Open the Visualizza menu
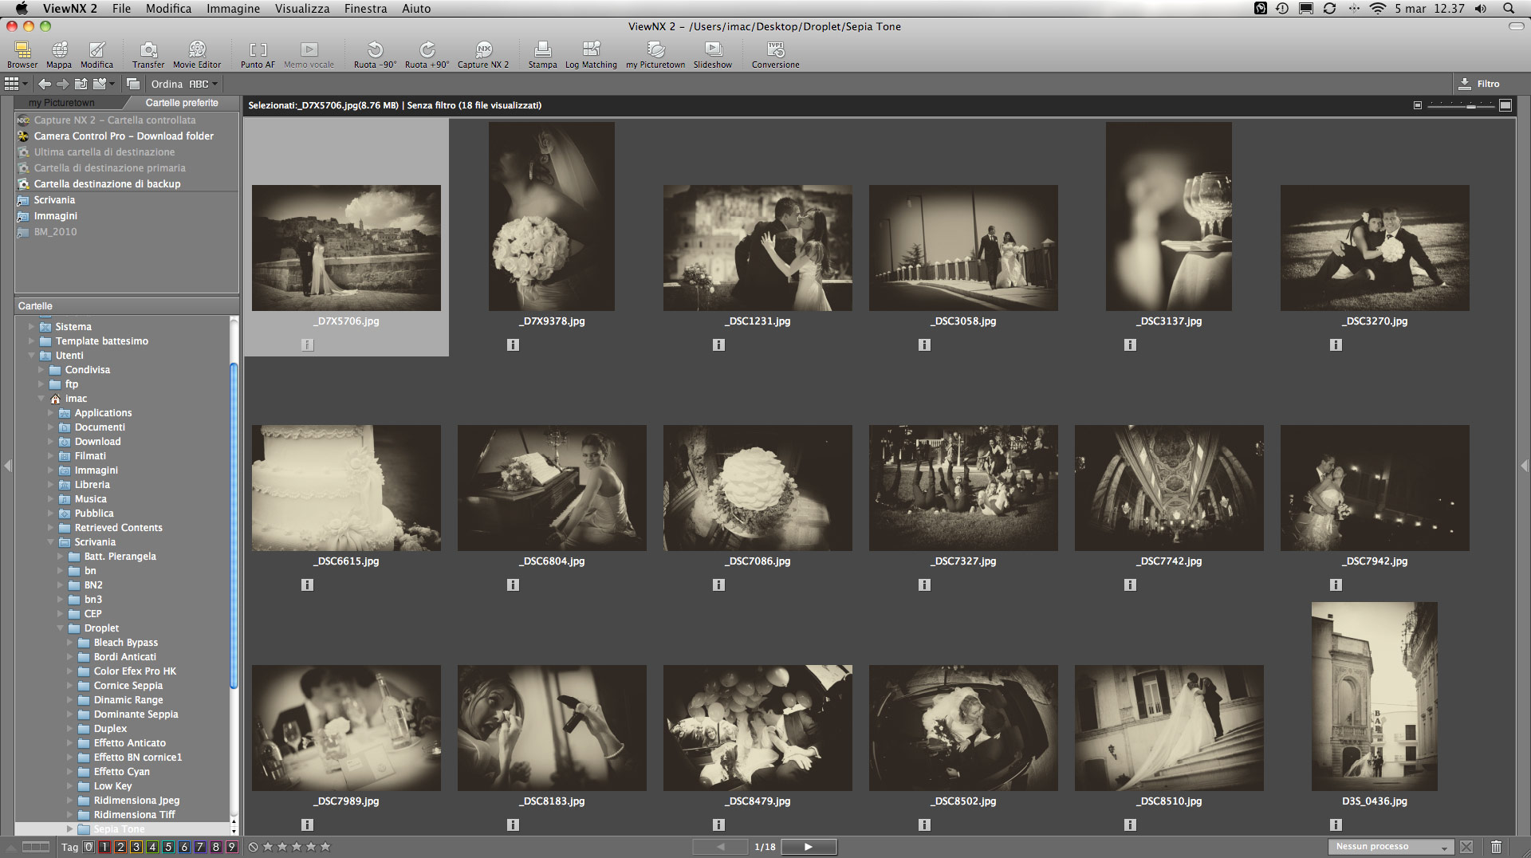This screenshot has height=858, width=1531. (x=302, y=9)
